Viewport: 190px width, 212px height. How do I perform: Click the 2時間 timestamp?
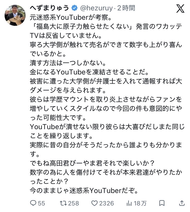click(x=126, y=8)
